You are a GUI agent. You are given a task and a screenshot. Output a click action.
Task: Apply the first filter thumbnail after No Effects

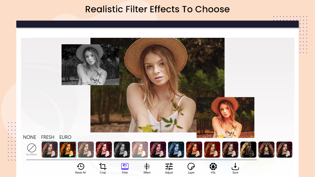(x=50, y=150)
